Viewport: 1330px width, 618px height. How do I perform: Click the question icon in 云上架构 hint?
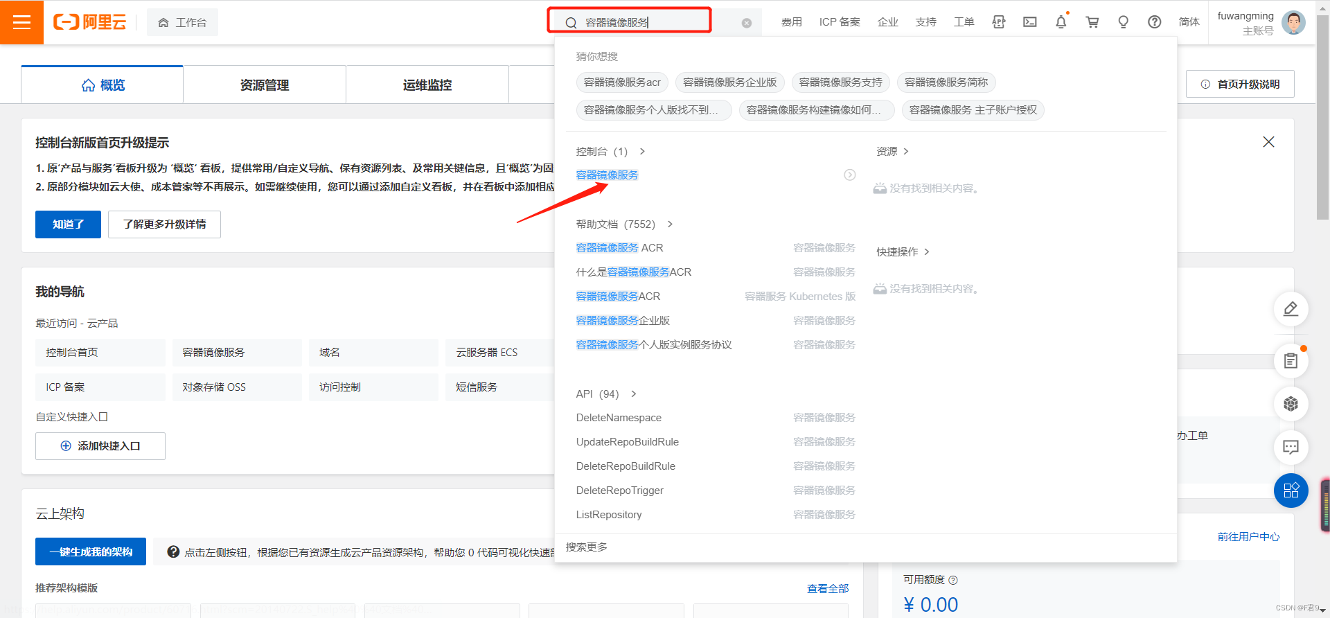174,551
